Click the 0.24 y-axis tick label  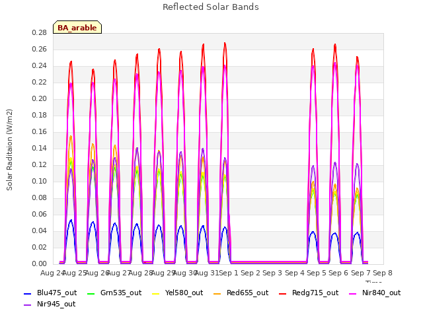[40, 66]
